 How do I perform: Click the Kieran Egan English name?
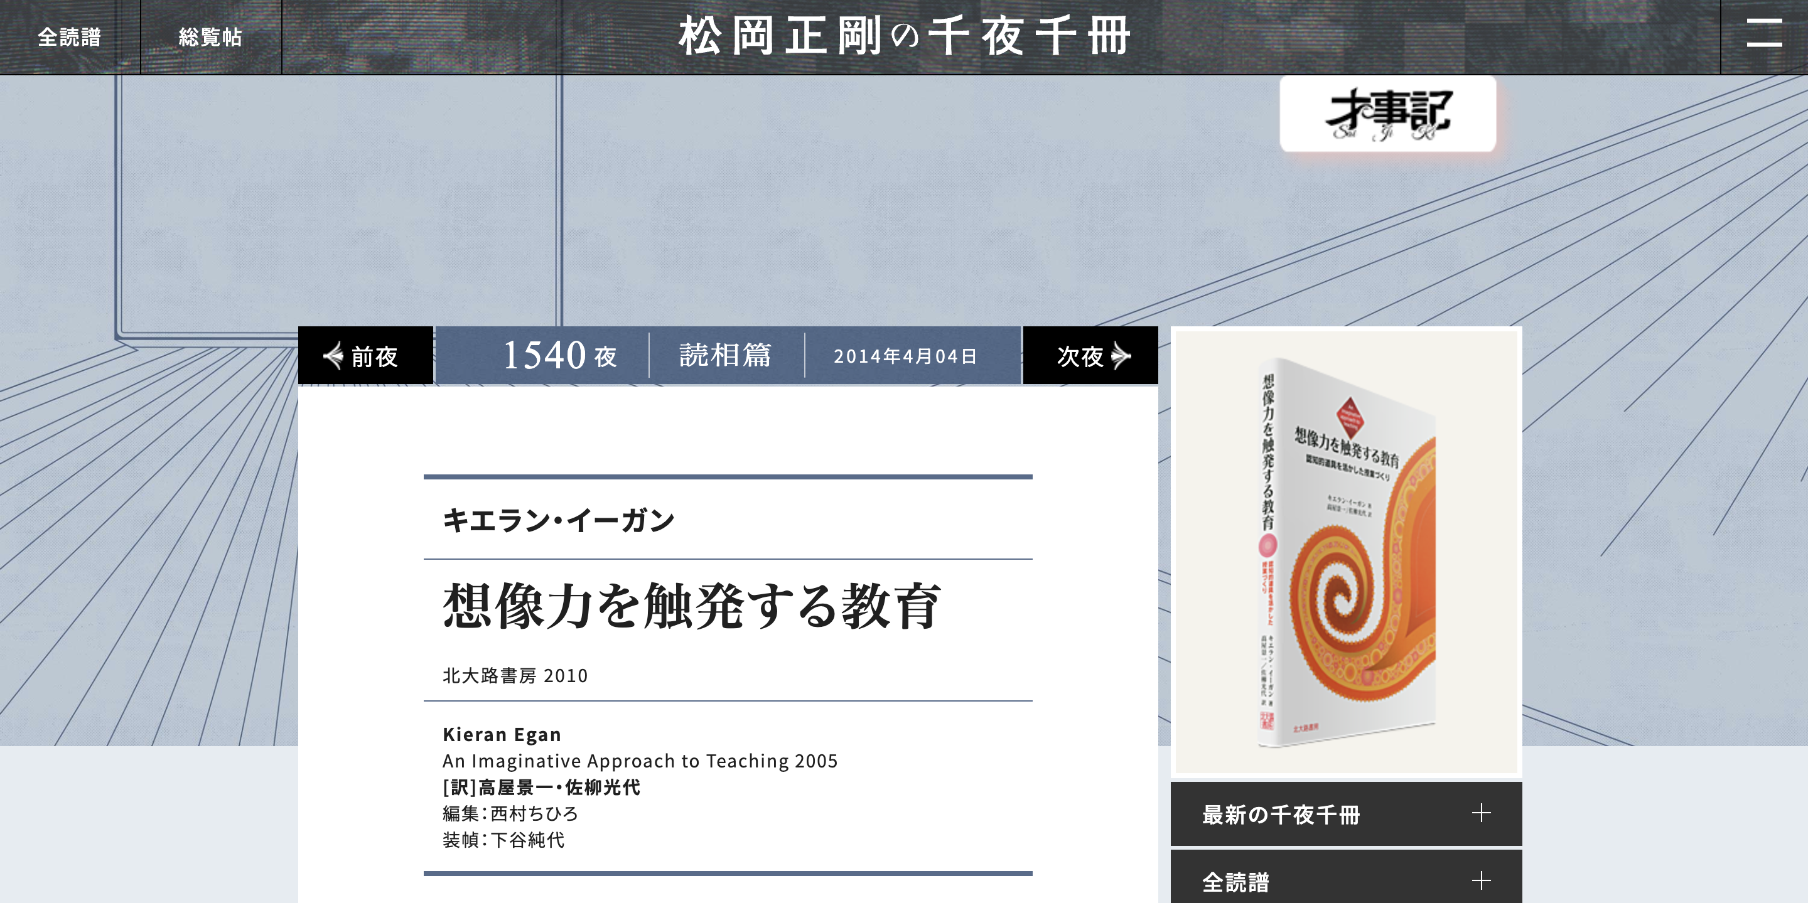(501, 734)
